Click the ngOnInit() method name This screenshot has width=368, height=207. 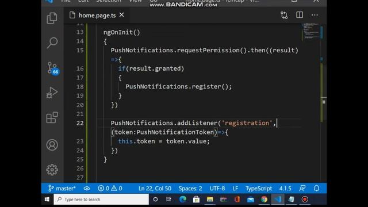click(121, 32)
